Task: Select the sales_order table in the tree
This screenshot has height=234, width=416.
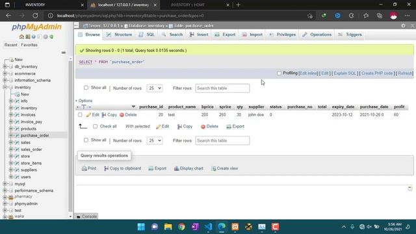Action: (x=31, y=149)
